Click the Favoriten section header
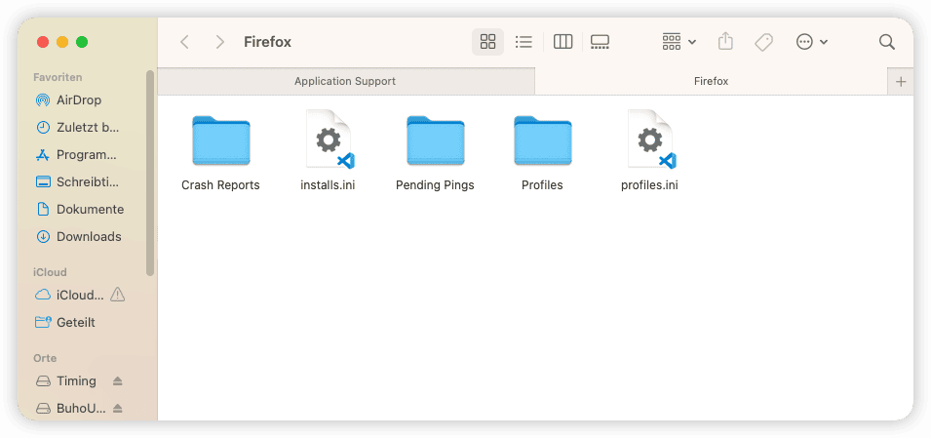 point(58,77)
